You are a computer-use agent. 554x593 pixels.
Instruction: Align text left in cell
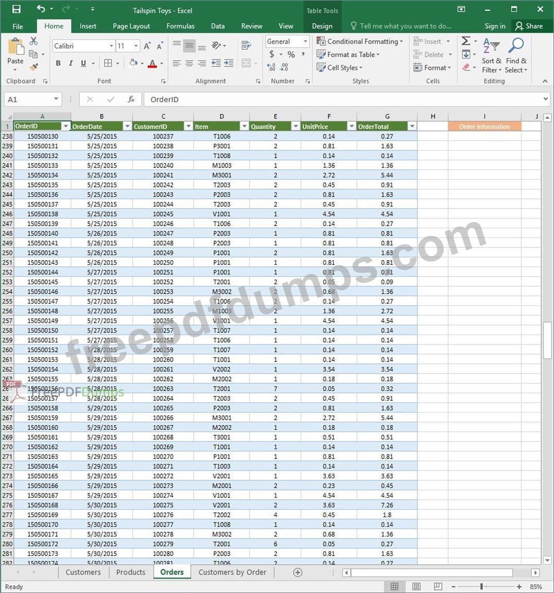(x=177, y=63)
